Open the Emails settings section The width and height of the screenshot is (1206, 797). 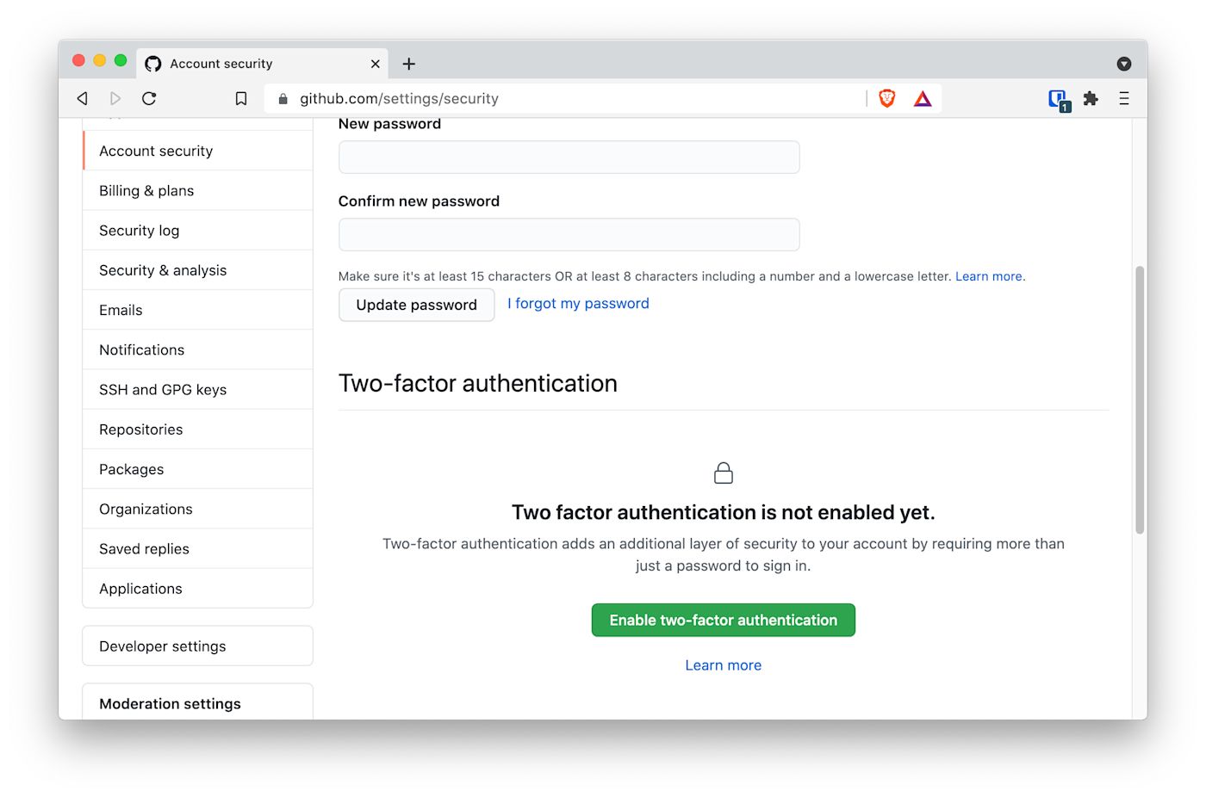[x=121, y=310]
